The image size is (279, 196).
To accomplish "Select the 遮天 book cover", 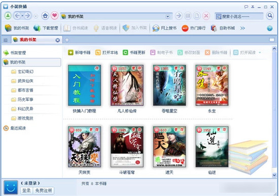I will click(x=169, y=147).
